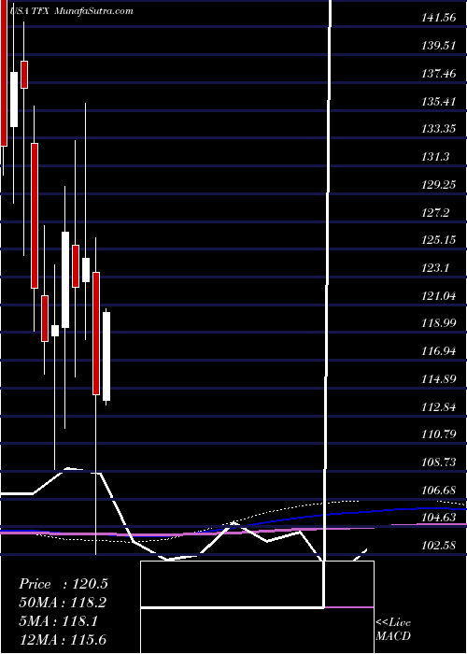Click the '<<Live MACD' label

(x=393, y=630)
